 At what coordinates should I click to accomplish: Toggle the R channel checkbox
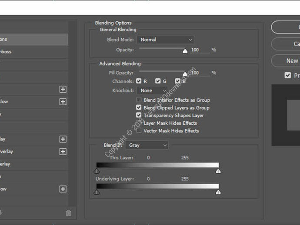click(x=139, y=81)
